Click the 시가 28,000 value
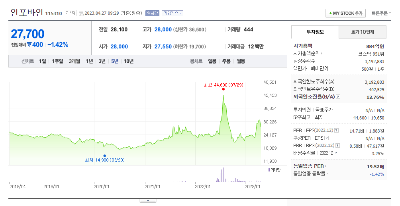The image size is (400, 206). tap(120, 46)
